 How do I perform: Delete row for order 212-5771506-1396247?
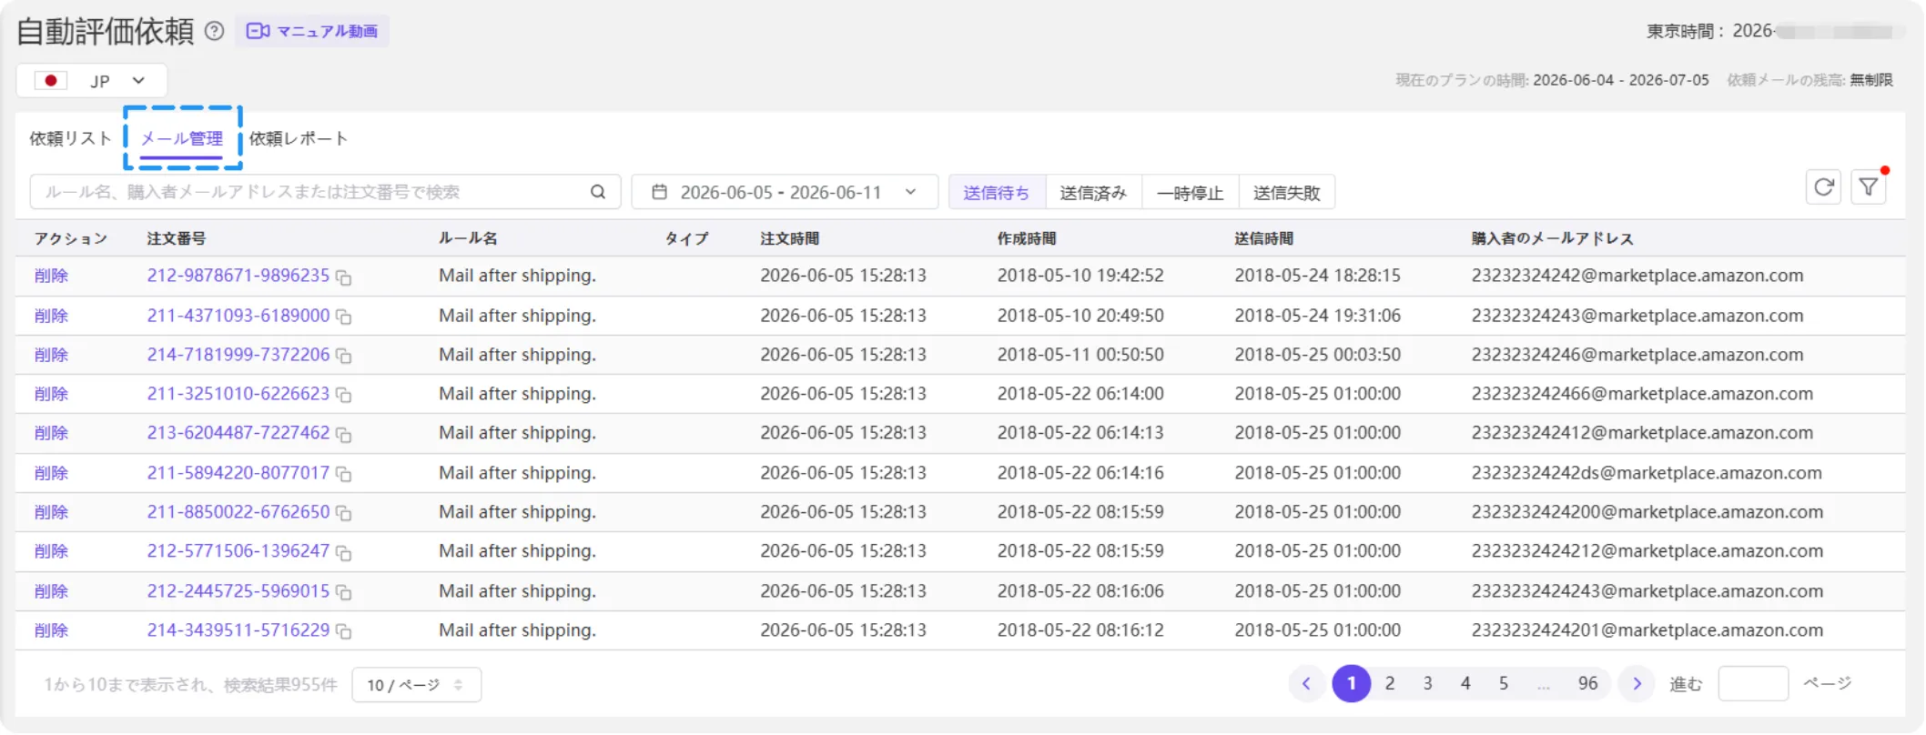[x=52, y=551]
